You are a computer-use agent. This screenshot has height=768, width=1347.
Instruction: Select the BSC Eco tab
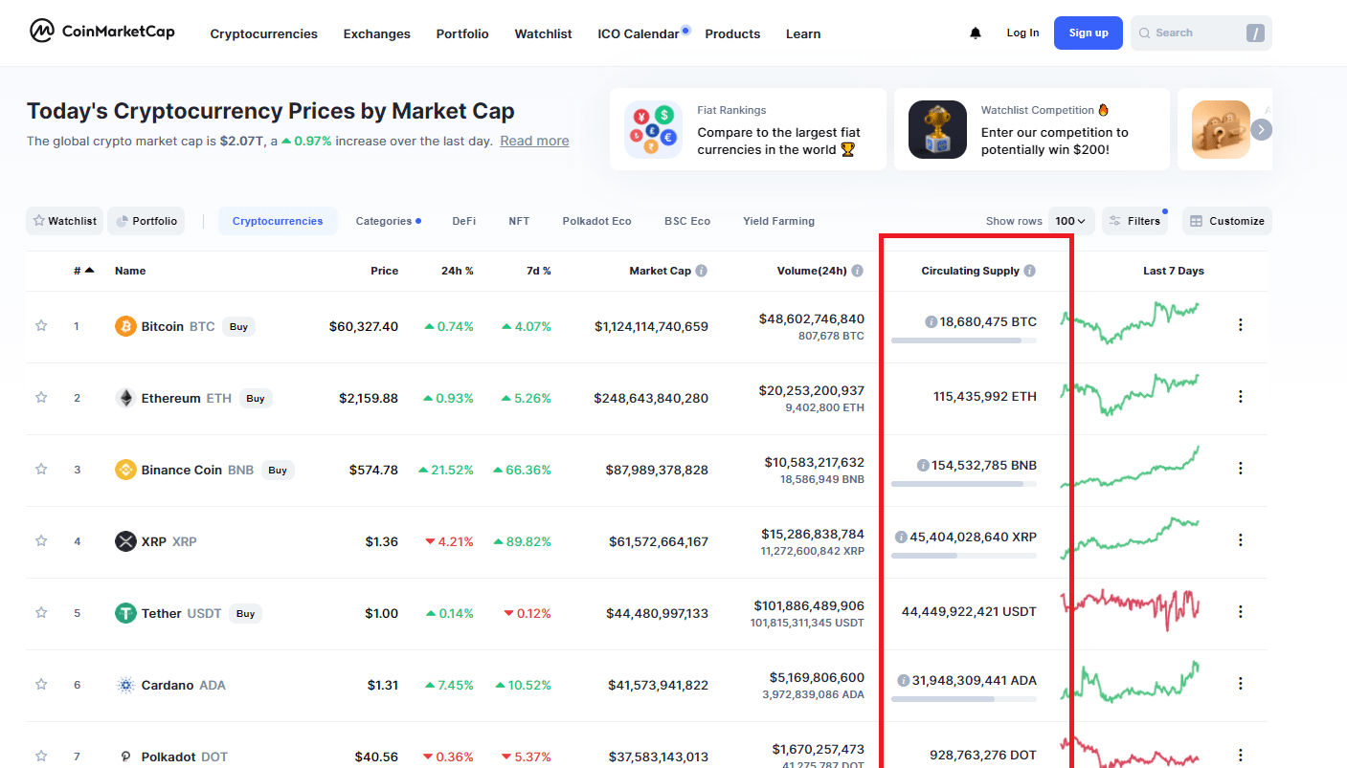click(687, 221)
